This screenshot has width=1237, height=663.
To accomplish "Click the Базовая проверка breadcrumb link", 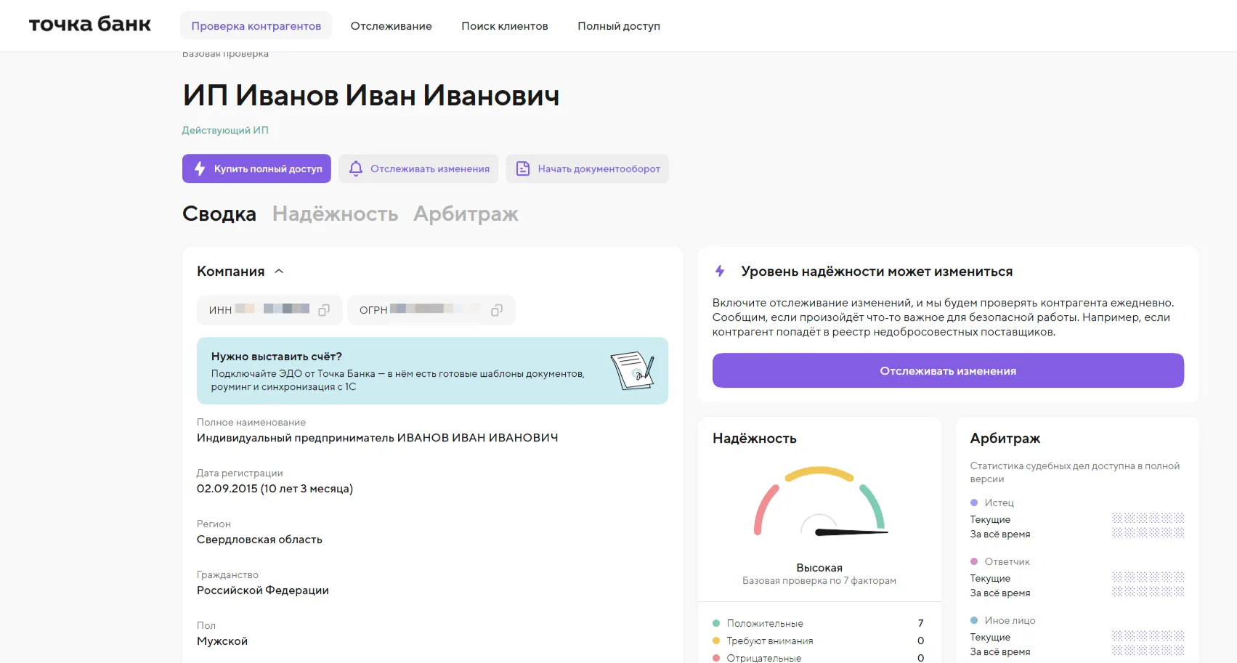I will pos(225,54).
